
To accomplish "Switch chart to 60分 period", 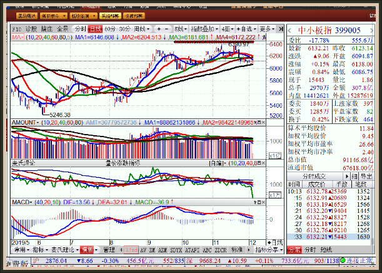I will point(110,29).
